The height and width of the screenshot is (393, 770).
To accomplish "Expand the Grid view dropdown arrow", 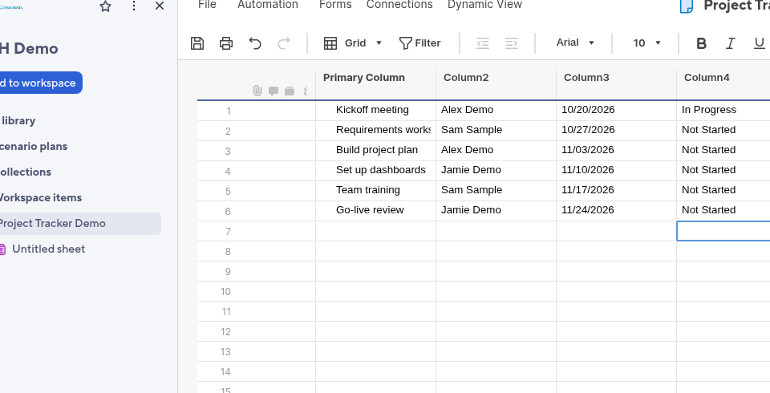I will tap(379, 43).
